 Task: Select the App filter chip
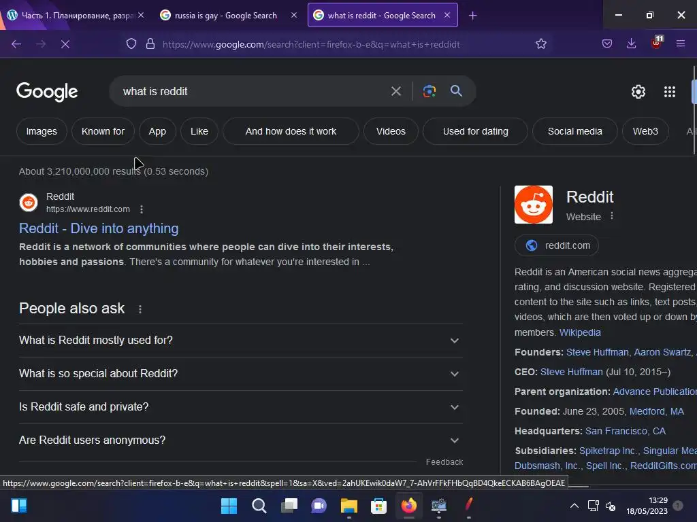[157, 131]
